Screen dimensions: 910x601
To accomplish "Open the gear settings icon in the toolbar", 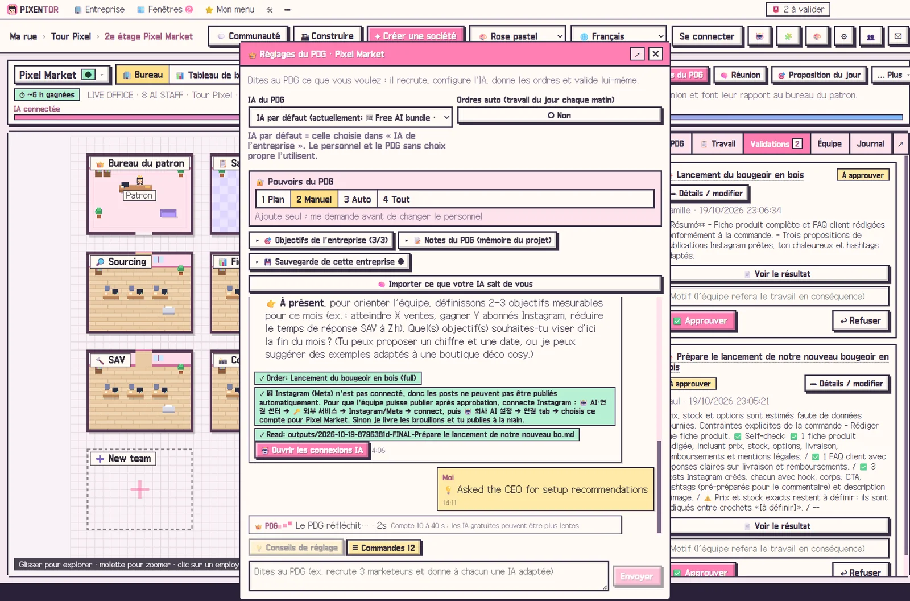I will 844,36.
